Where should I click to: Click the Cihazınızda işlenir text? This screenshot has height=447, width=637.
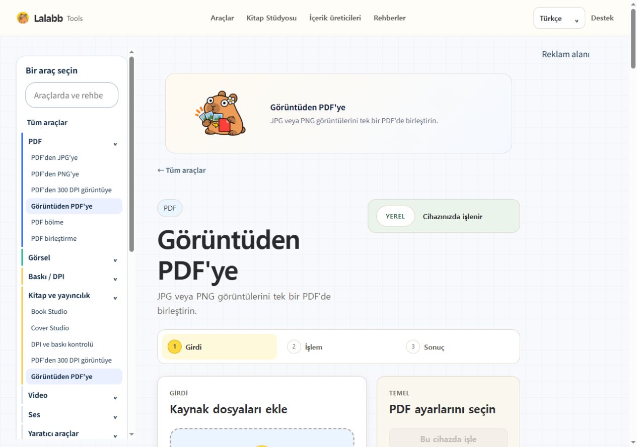coord(453,217)
